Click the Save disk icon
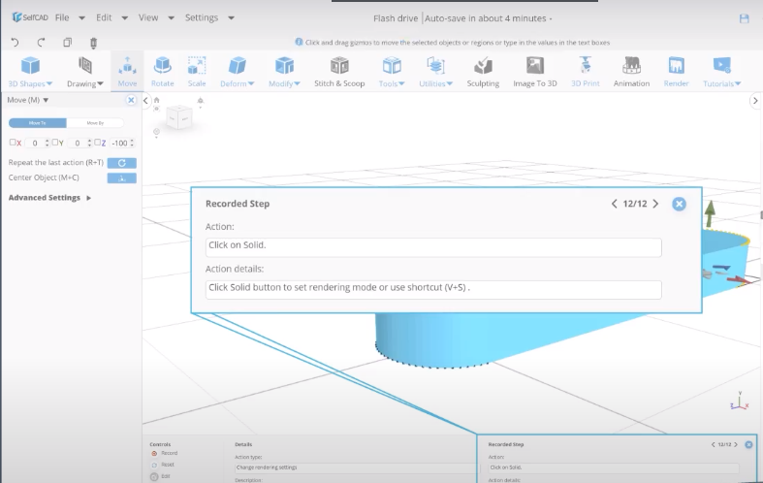763x483 pixels. click(x=744, y=18)
